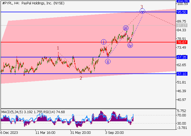Click the gray 87.17 current price label
The image size is (191, 136).
182,26
